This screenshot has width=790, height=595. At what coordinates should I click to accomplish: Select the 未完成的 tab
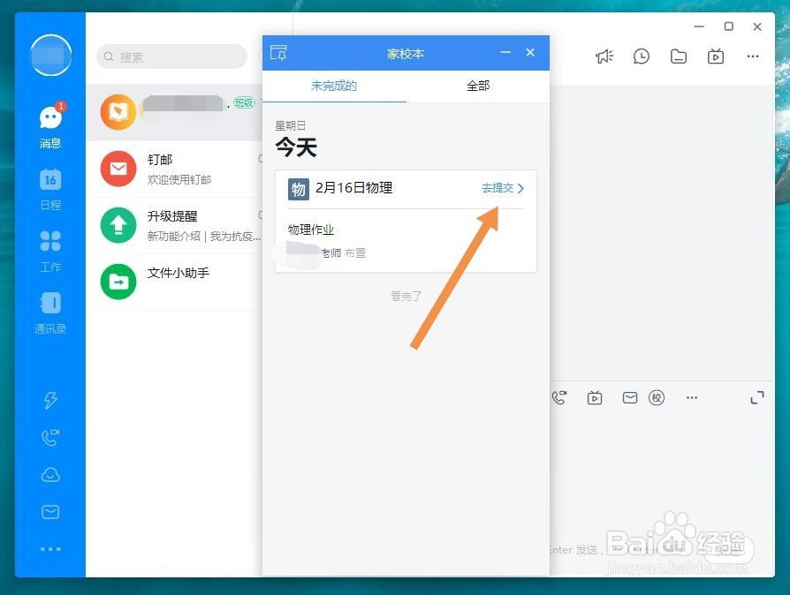click(x=335, y=86)
